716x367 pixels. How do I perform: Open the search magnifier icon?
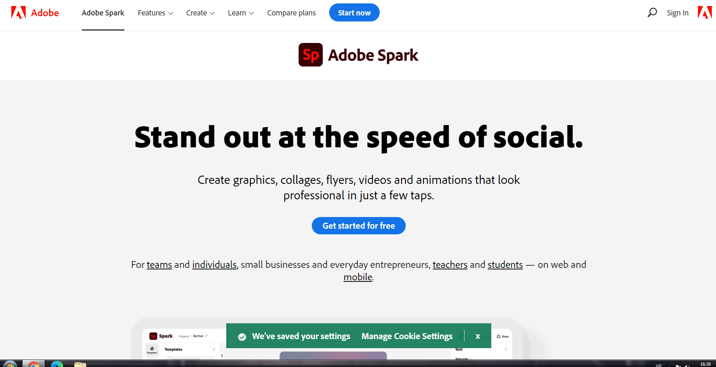point(652,13)
